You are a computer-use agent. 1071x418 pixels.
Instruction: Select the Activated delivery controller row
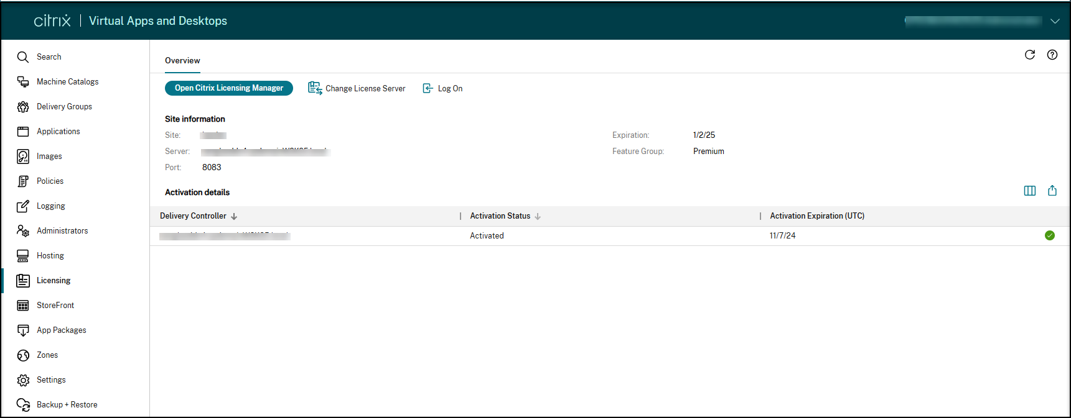(487, 236)
